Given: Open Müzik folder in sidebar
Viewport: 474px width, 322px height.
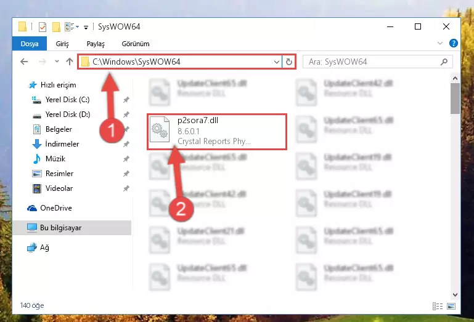Looking at the screenshot, I should point(55,159).
